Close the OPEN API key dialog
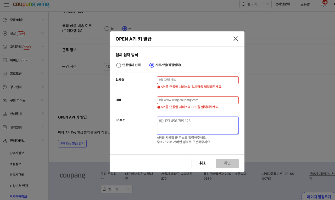Screen dimensions: 335x200 tap(236, 39)
